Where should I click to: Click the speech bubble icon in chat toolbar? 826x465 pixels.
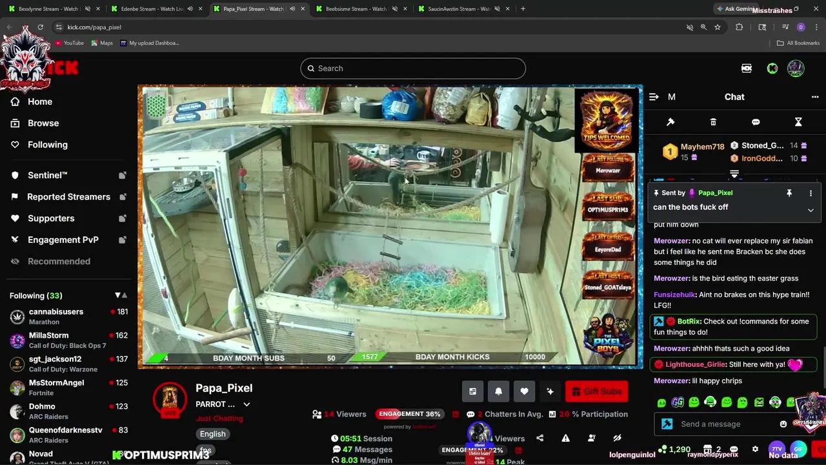click(756, 122)
